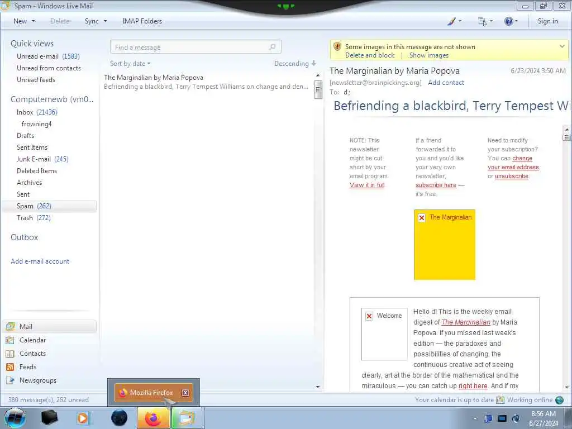Click Sign in
The height and width of the screenshot is (429, 572).
(x=547, y=21)
